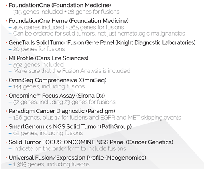
Task: Click Universal Fusion/Expression Profile (Neogenomics)
Action: click(x=77, y=158)
